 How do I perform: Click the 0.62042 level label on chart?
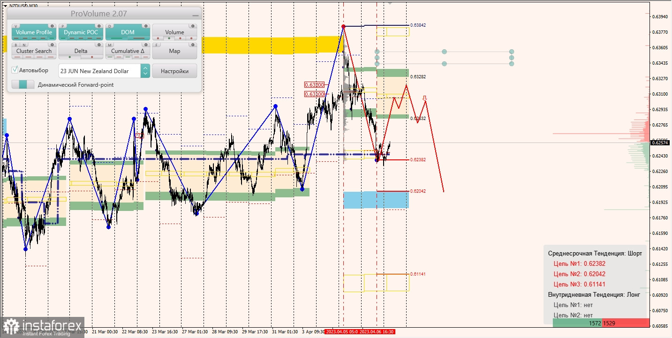418,191
